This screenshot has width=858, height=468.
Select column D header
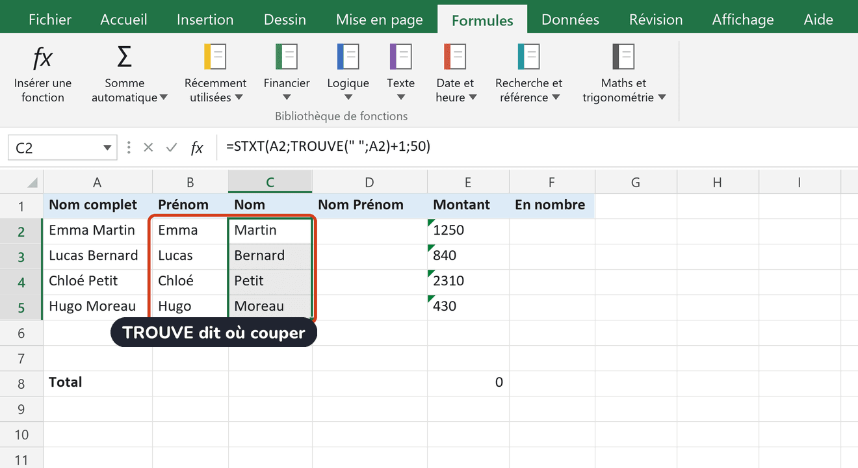[x=369, y=183]
